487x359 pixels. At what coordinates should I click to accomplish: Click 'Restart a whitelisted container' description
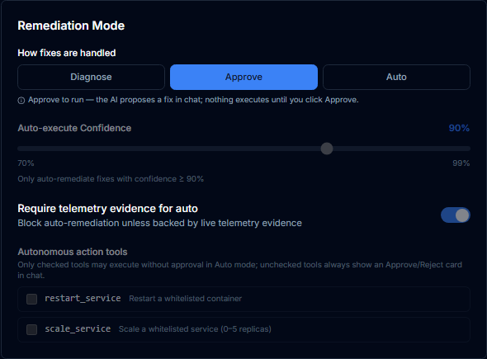(186, 299)
